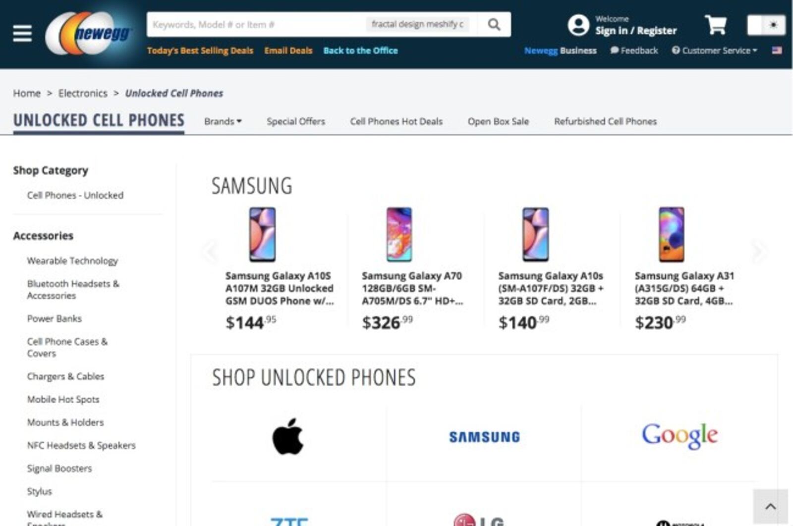Click the Newegg logo
Viewport: 793px width, 526px height.
(x=89, y=33)
